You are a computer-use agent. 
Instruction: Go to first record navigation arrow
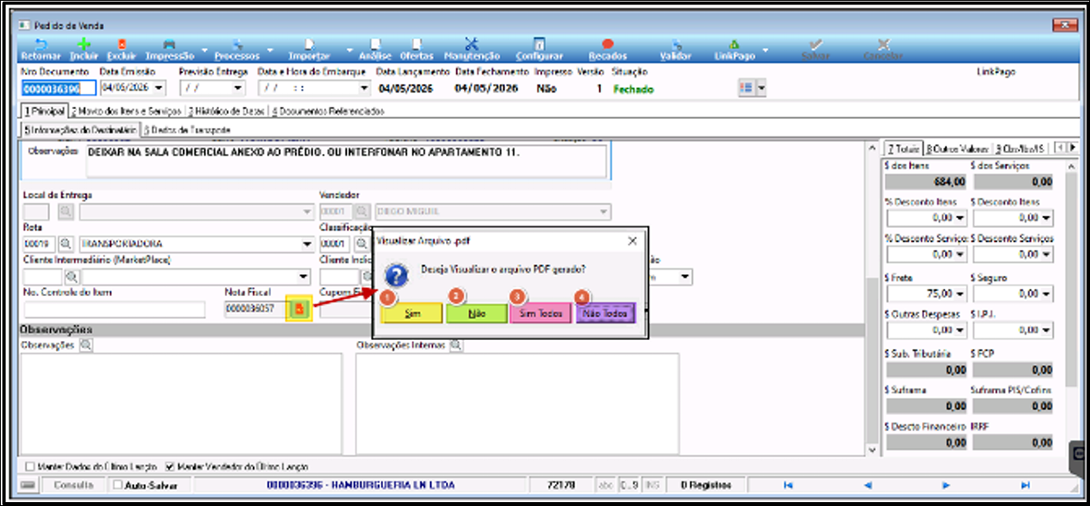pyautogui.click(x=788, y=485)
